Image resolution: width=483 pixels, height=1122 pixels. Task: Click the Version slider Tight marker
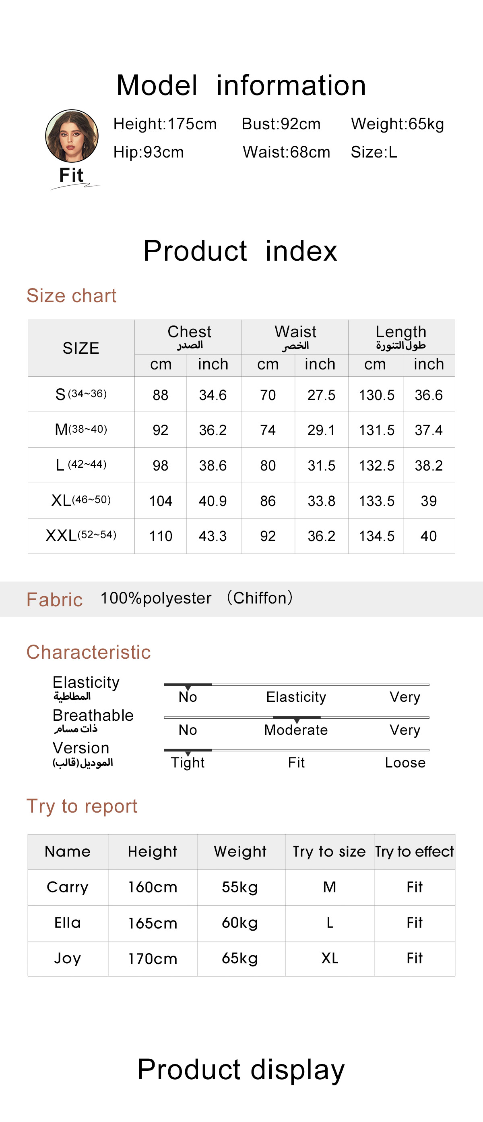(188, 752)
